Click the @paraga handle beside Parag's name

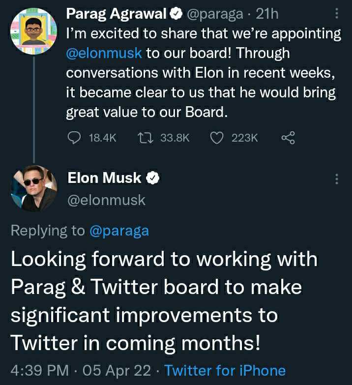click(213, 14)
